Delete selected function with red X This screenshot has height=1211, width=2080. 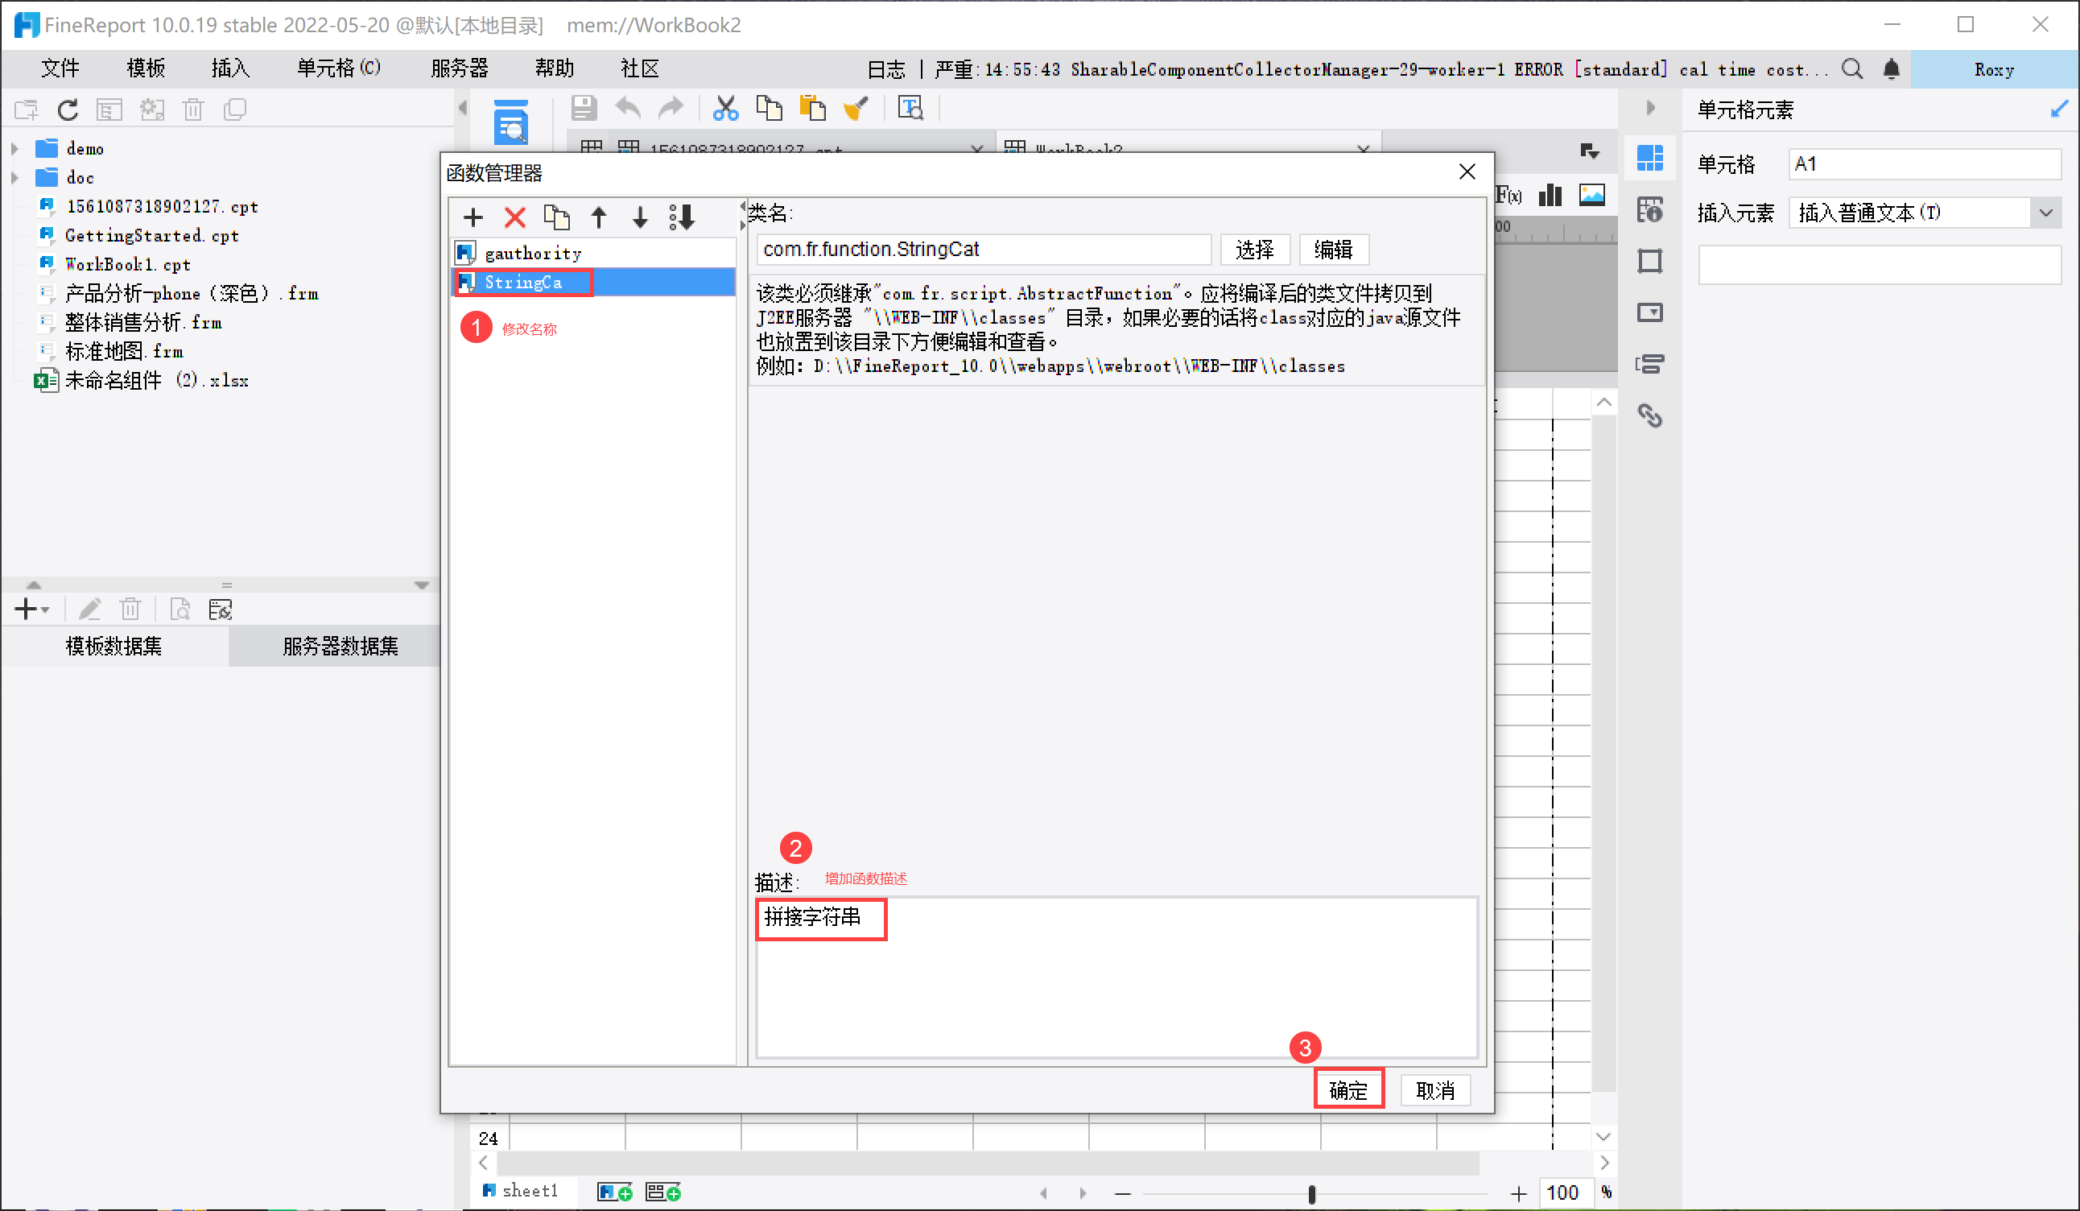[515, 218]
